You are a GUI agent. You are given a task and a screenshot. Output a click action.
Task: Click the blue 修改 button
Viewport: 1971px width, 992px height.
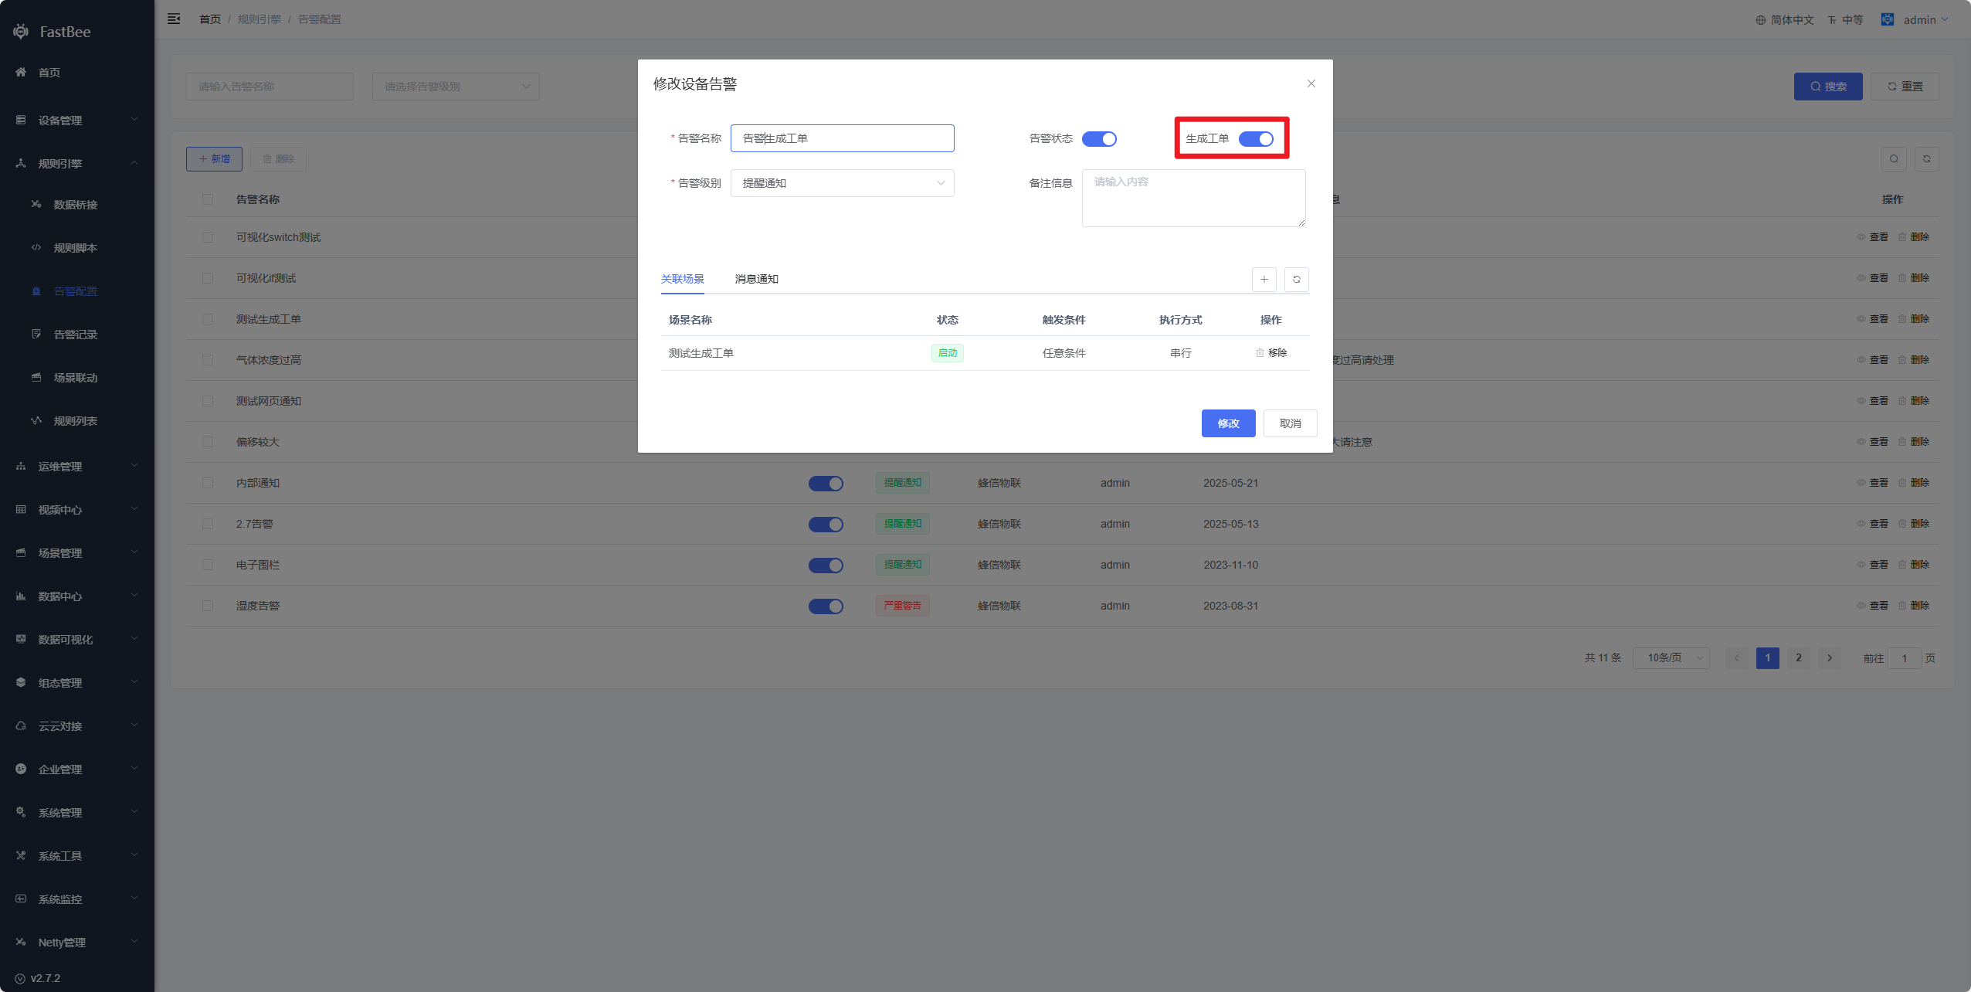1228,423
